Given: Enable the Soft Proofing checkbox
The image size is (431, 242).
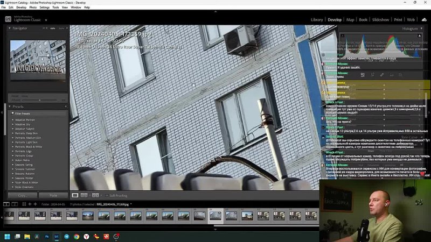Looking at the screenshot, I should click(x=107, y=195).
